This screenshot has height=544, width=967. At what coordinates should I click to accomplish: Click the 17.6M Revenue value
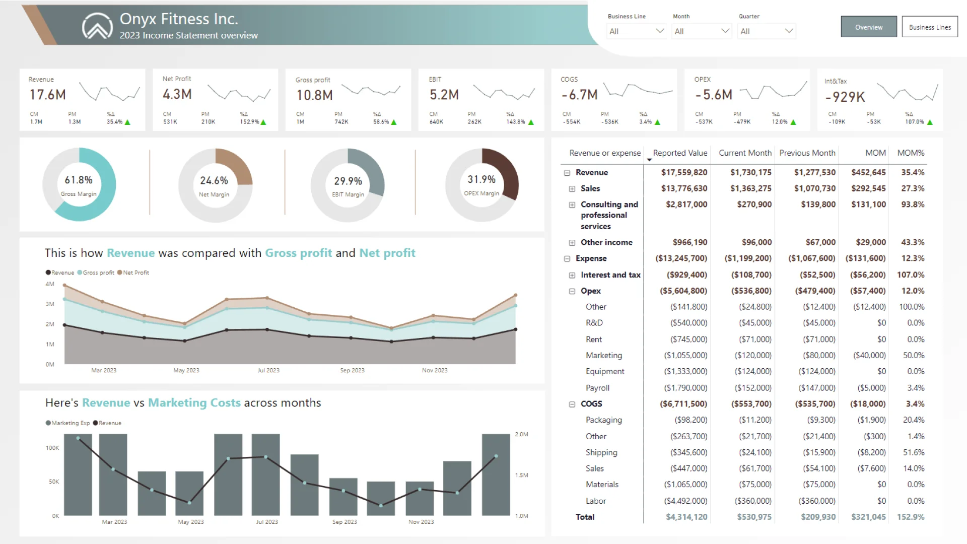pos(47,95)
